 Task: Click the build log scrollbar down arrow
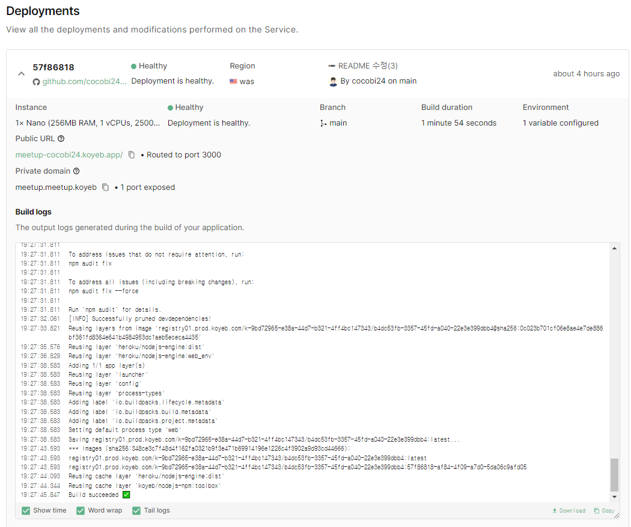pos(614,497)
